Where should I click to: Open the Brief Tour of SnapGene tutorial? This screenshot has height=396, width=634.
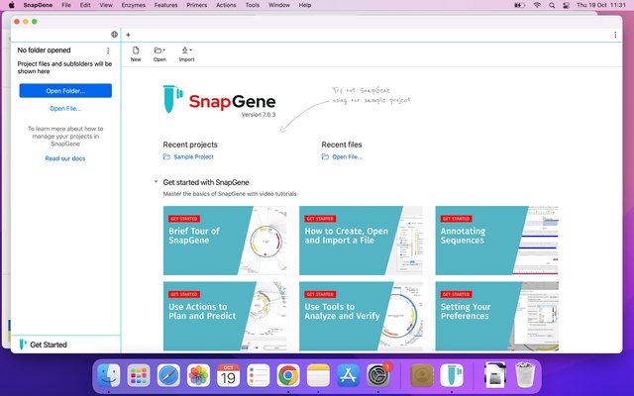click(225, 241)
